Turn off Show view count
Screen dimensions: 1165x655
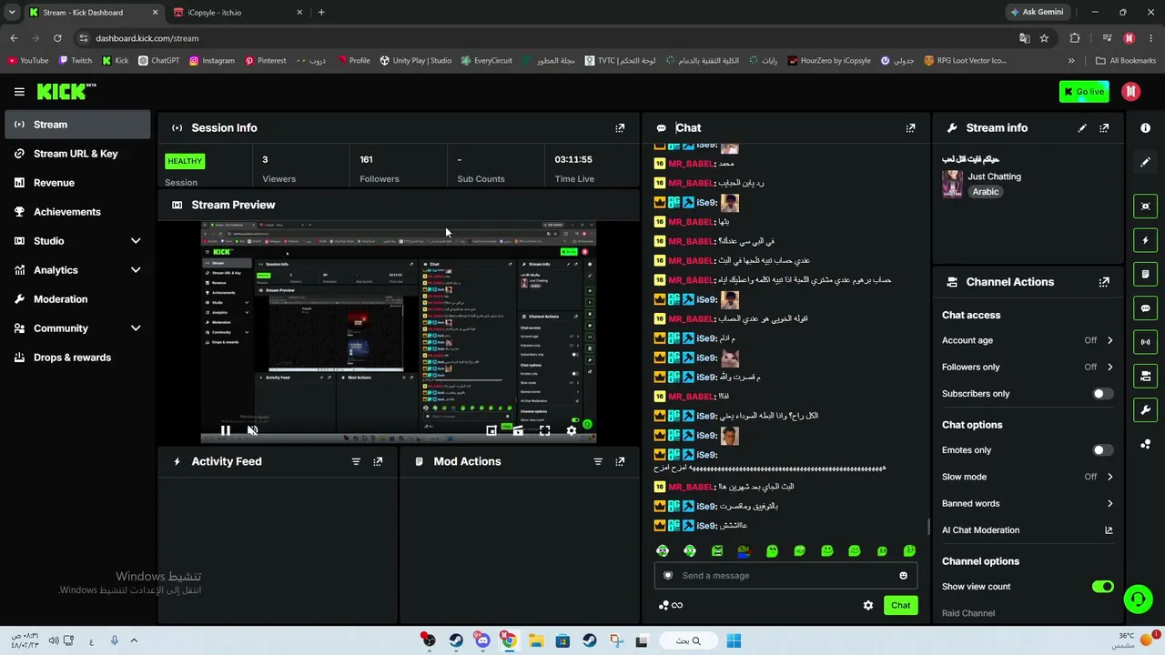point(1102,587)
